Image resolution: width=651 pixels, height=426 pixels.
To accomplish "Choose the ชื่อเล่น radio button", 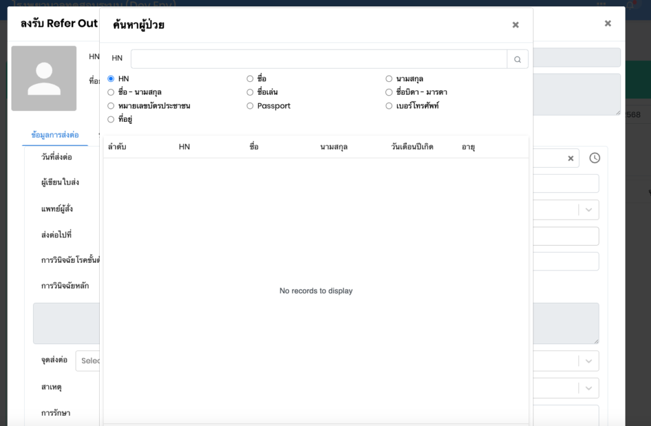I will coord(250,92).
